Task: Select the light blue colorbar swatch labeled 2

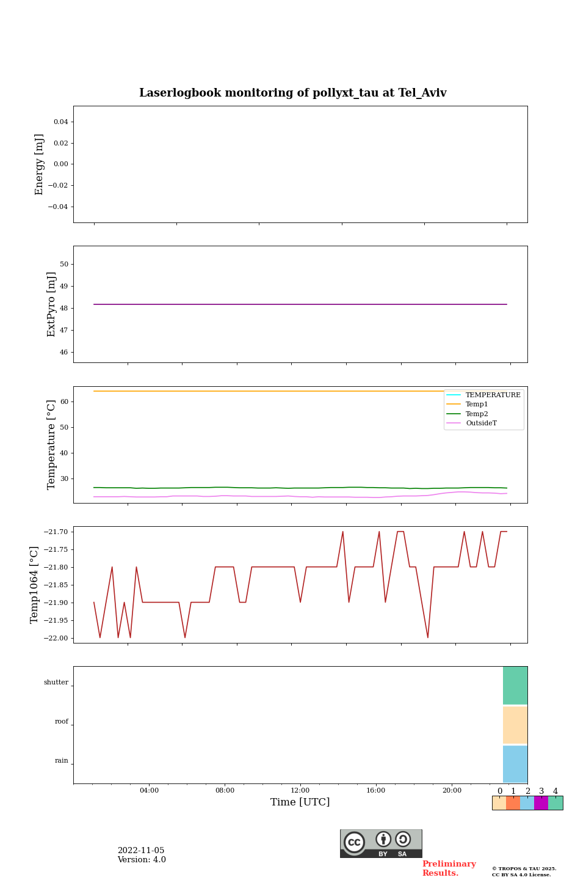Action: pos(527,803)
